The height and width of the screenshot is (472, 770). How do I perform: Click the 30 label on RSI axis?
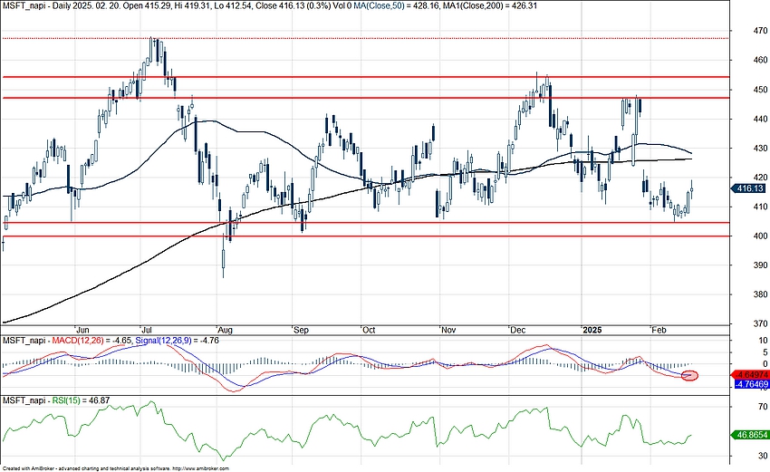point(763,456)
